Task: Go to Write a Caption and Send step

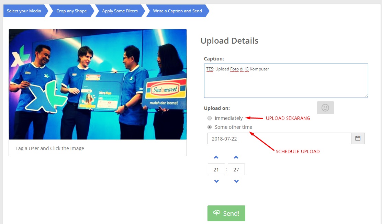Action: coord(177,11)
